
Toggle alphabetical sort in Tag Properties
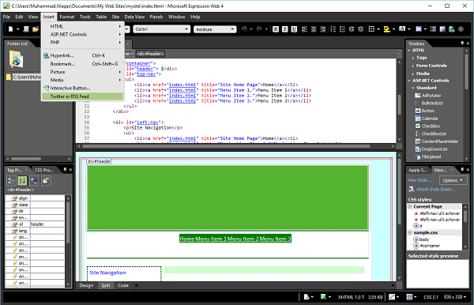click(22, 181)
